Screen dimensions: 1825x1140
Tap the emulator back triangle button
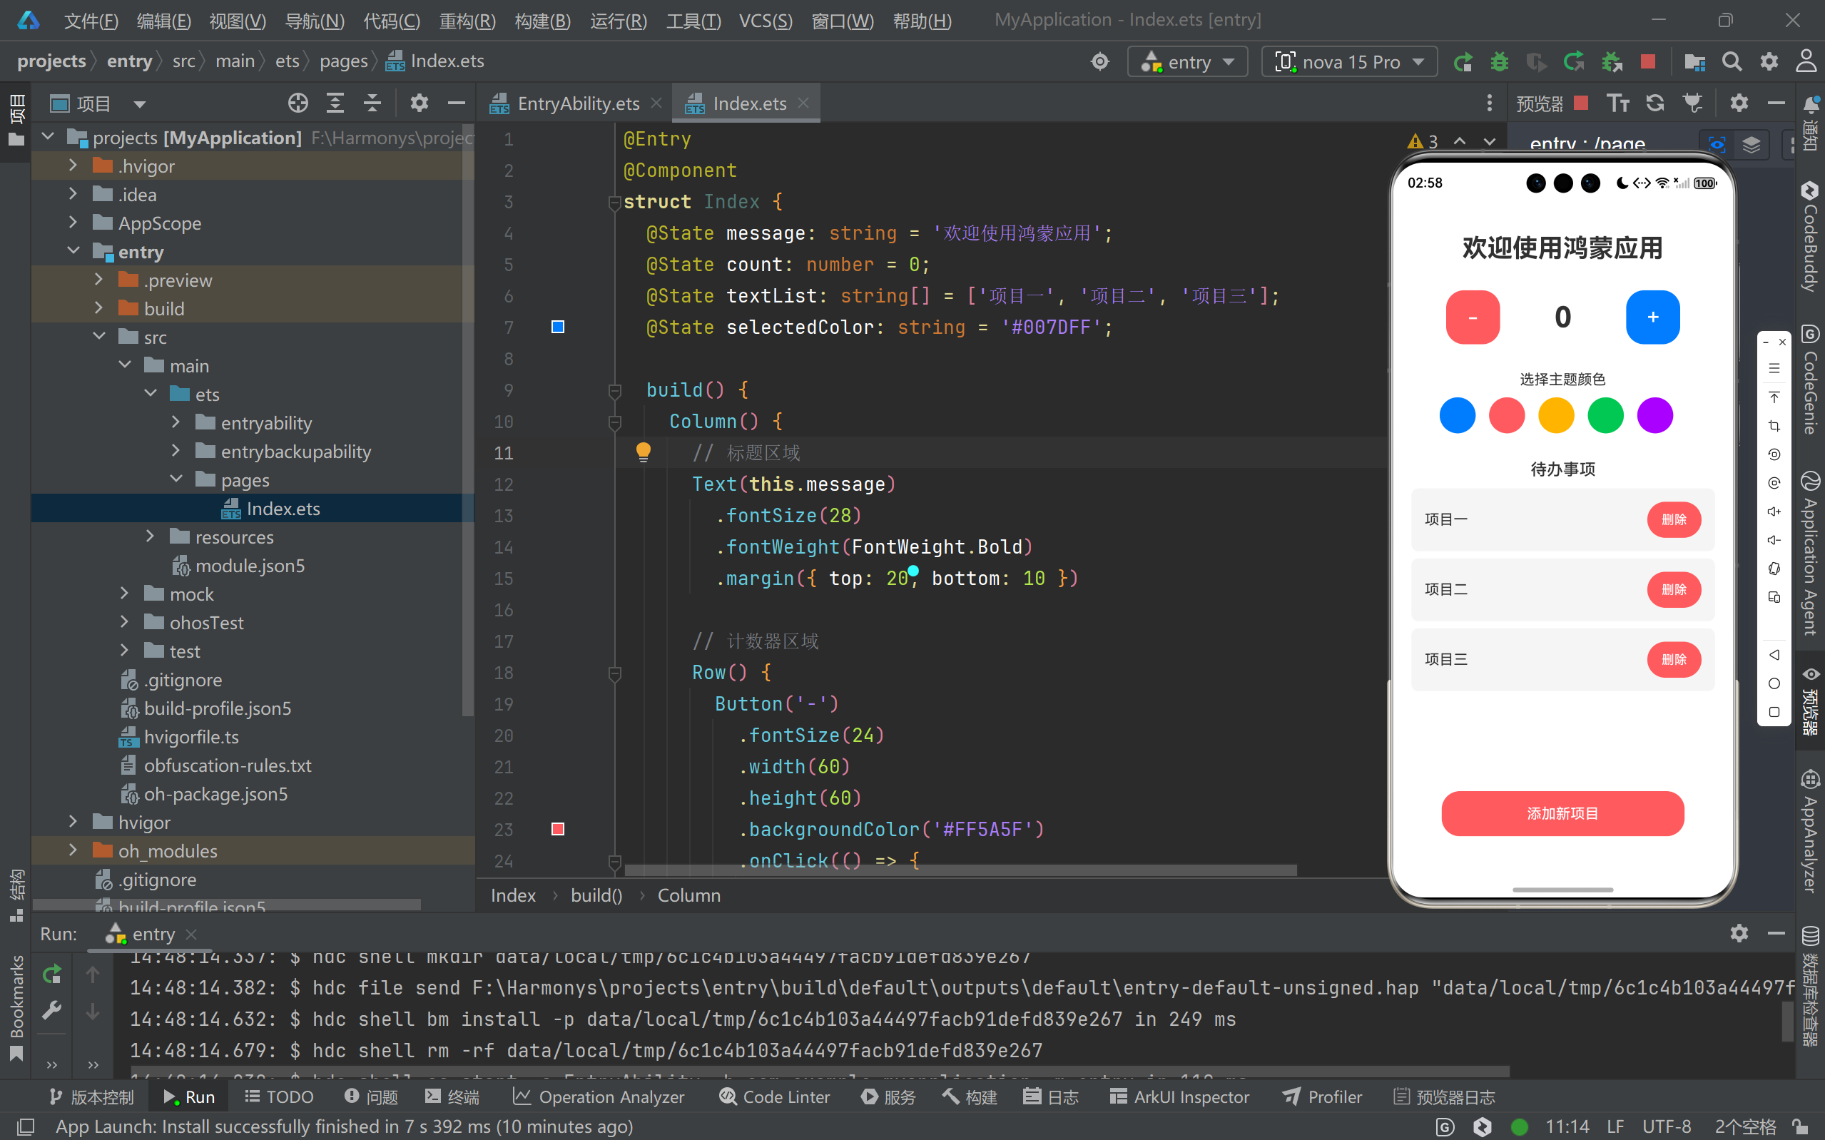coord(1774,654)
